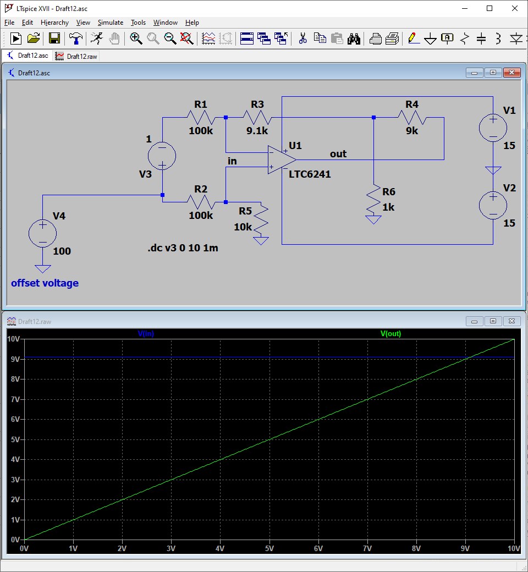This screenshot has height=572, width=528.
Task: Tile the windows with the toolbar icon
Action: pyautogui.click(x=246, y=38)
